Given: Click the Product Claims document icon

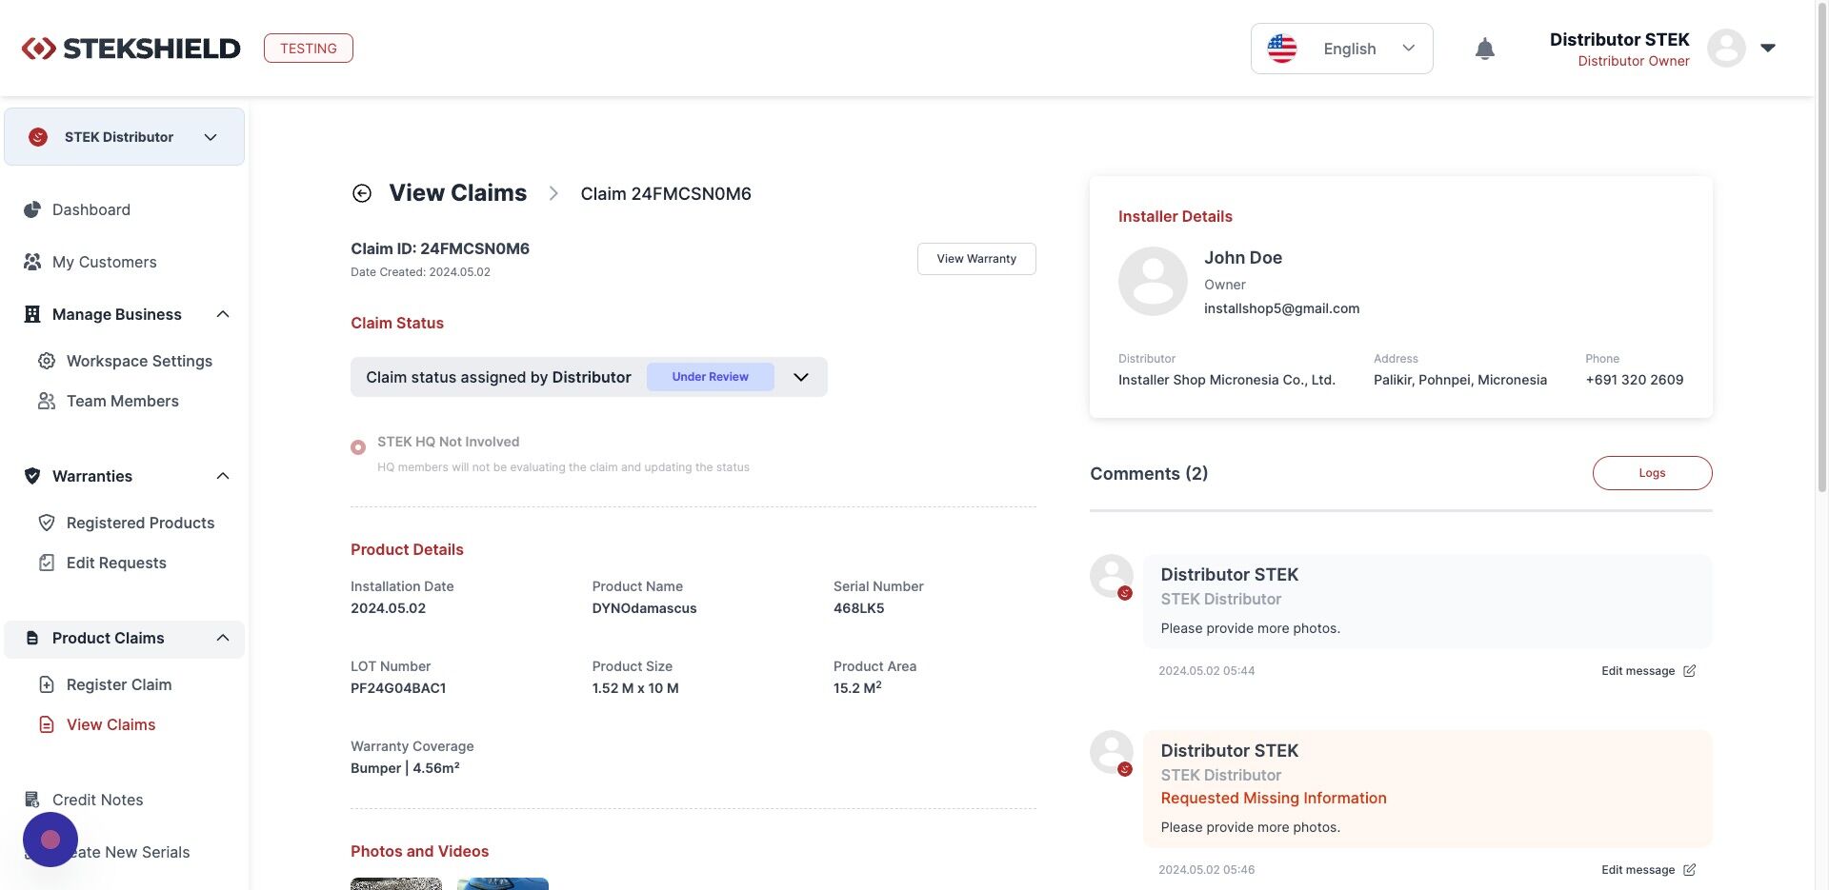Looking at the screenshot, I should [32, 638].
